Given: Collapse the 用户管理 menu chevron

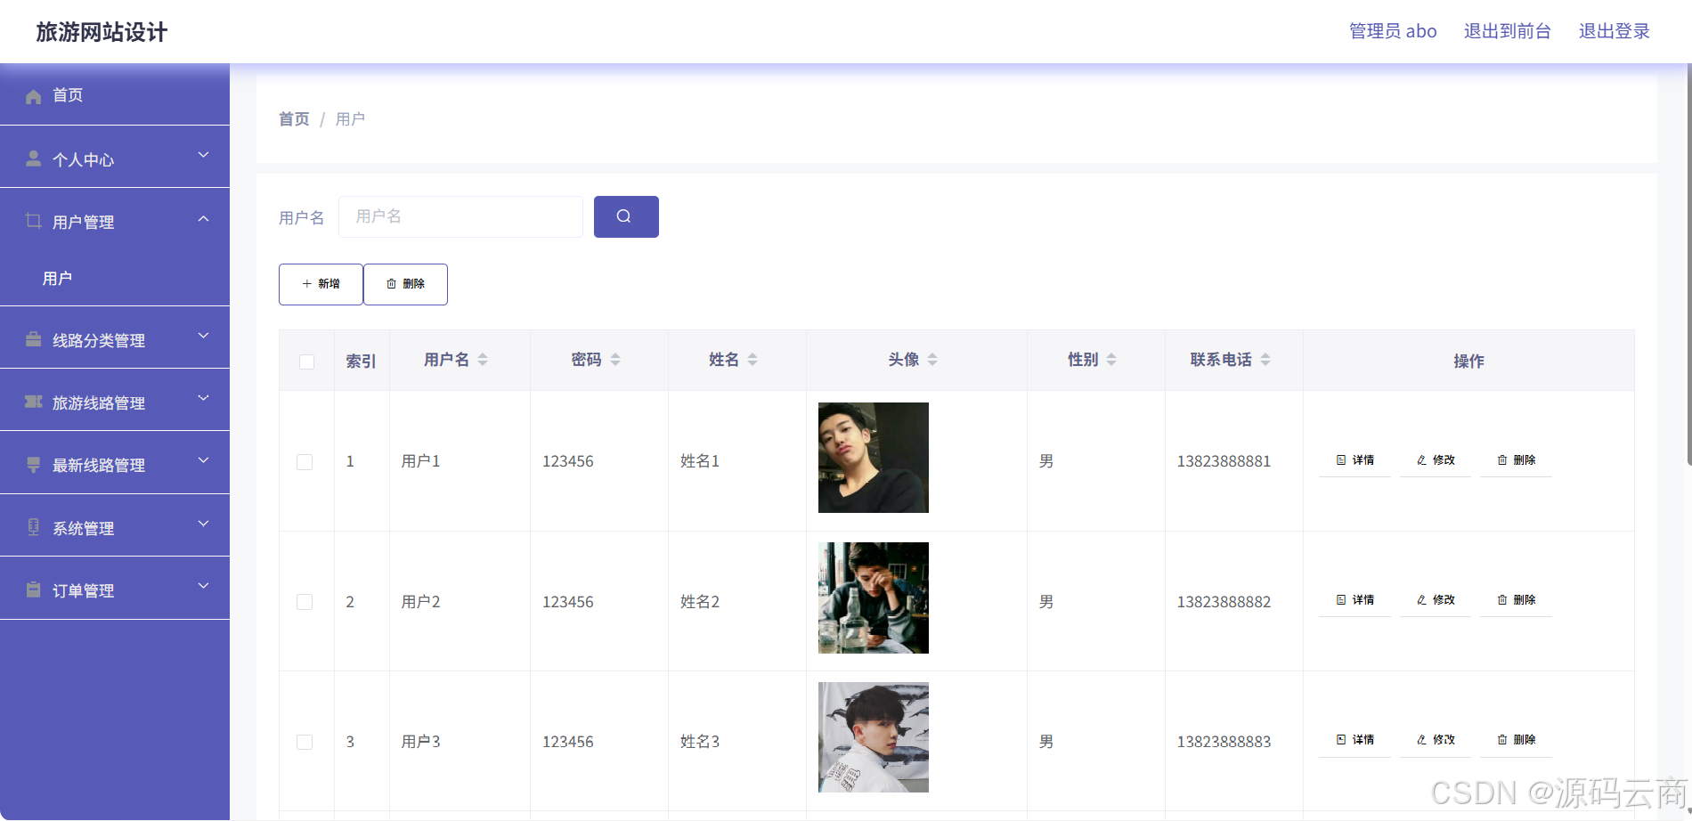Looking at the screenshot, I should tap(203, 218).
